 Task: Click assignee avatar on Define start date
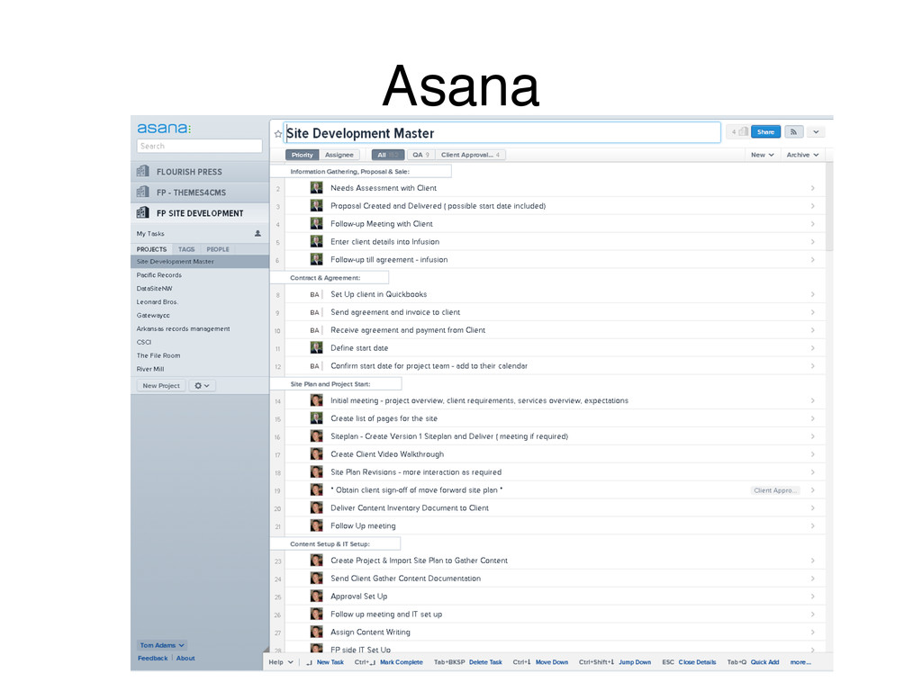[316, 348]
